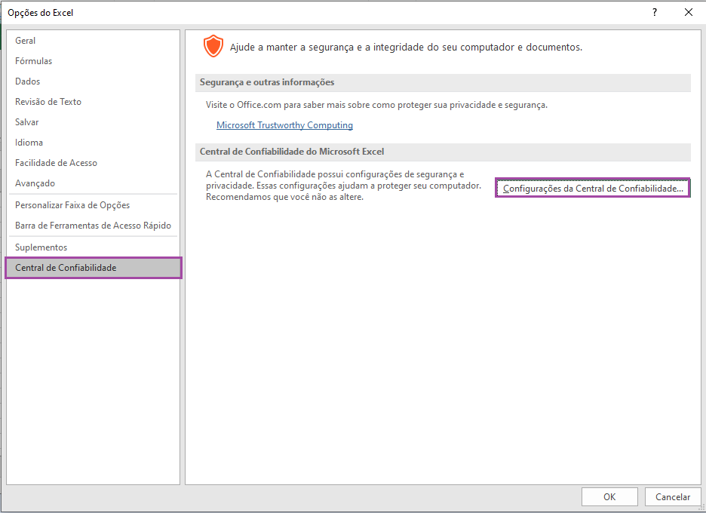
Task: Open the Geral options category
Action: [x=94, y=41]
